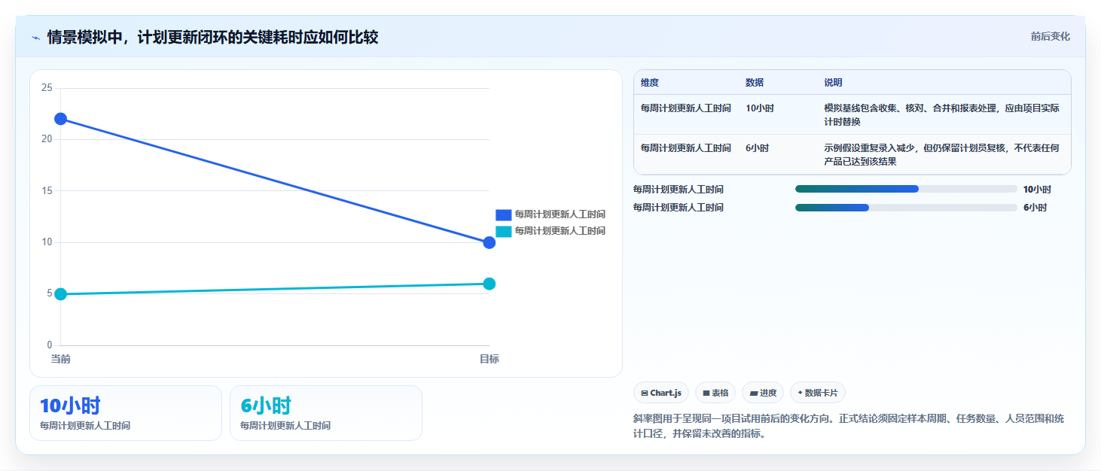Select the description starting 示例假设重复录入减少

[x=941, y=154]
